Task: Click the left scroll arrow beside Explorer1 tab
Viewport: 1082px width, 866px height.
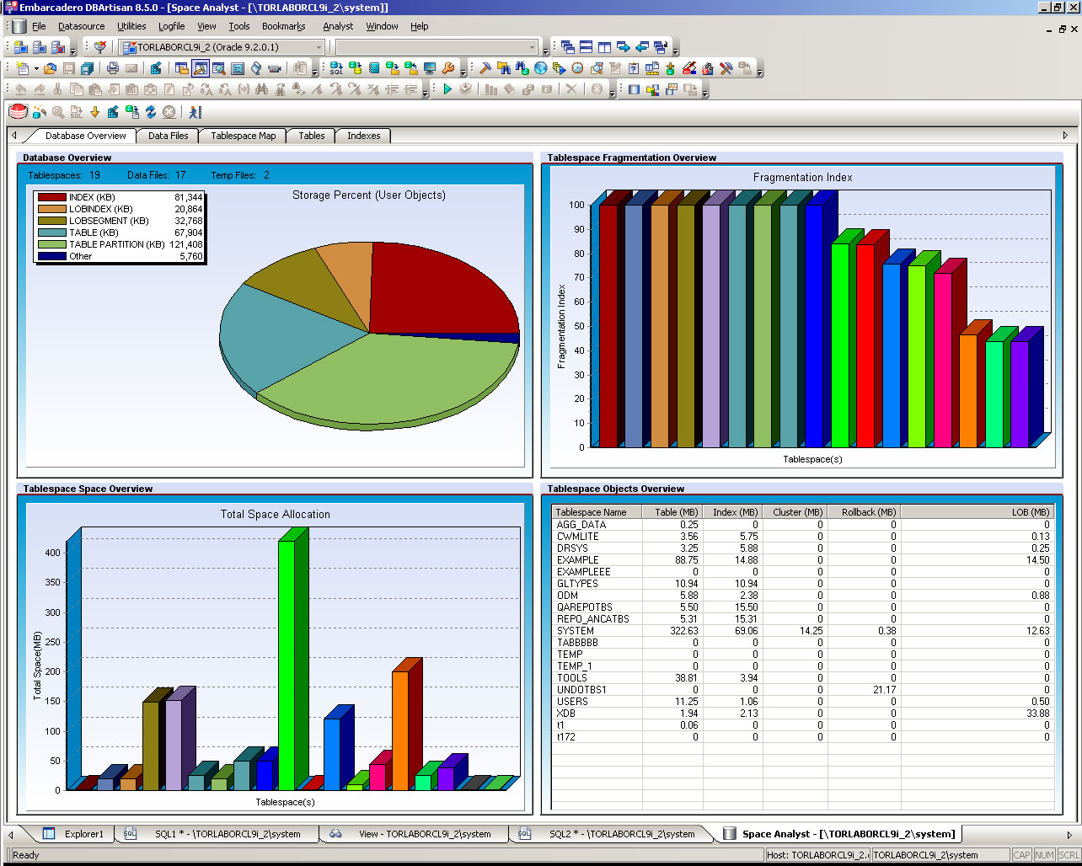Action: click(x=11, y=834)
